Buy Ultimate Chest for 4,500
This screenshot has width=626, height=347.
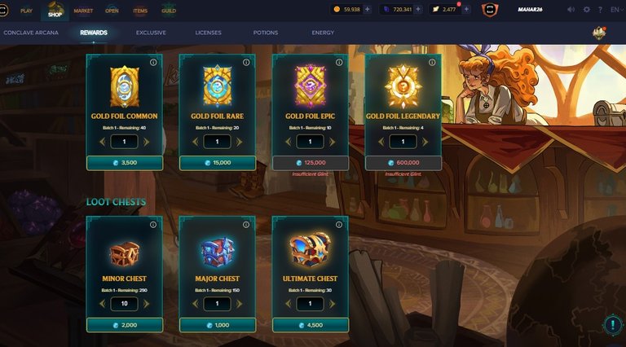(311, 325)
